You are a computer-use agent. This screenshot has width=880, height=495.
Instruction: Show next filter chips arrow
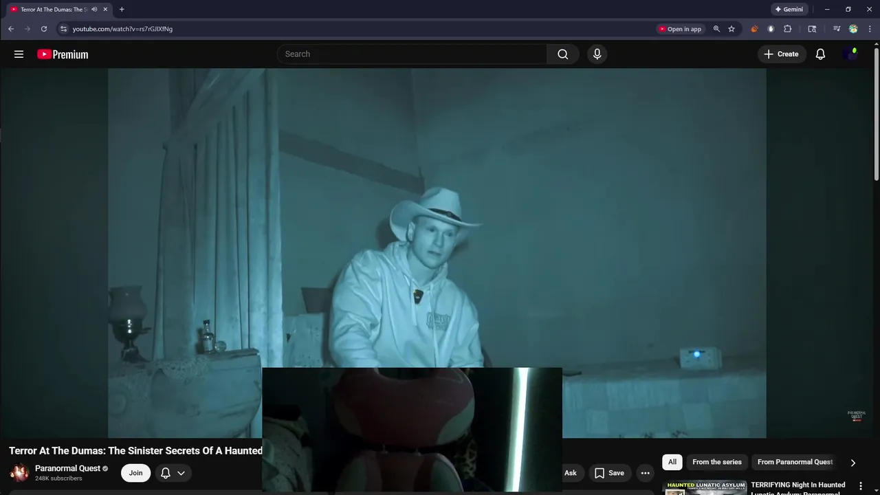tap(853, 463)
